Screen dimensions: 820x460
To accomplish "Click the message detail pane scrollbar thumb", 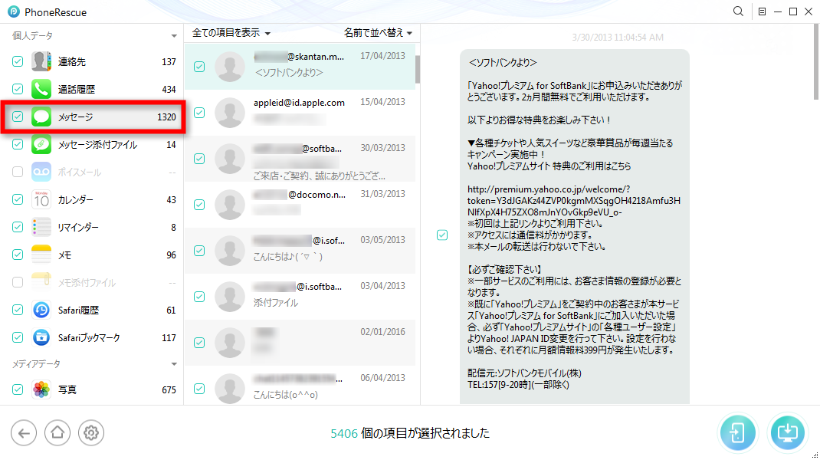I will (x=816, y=62).
